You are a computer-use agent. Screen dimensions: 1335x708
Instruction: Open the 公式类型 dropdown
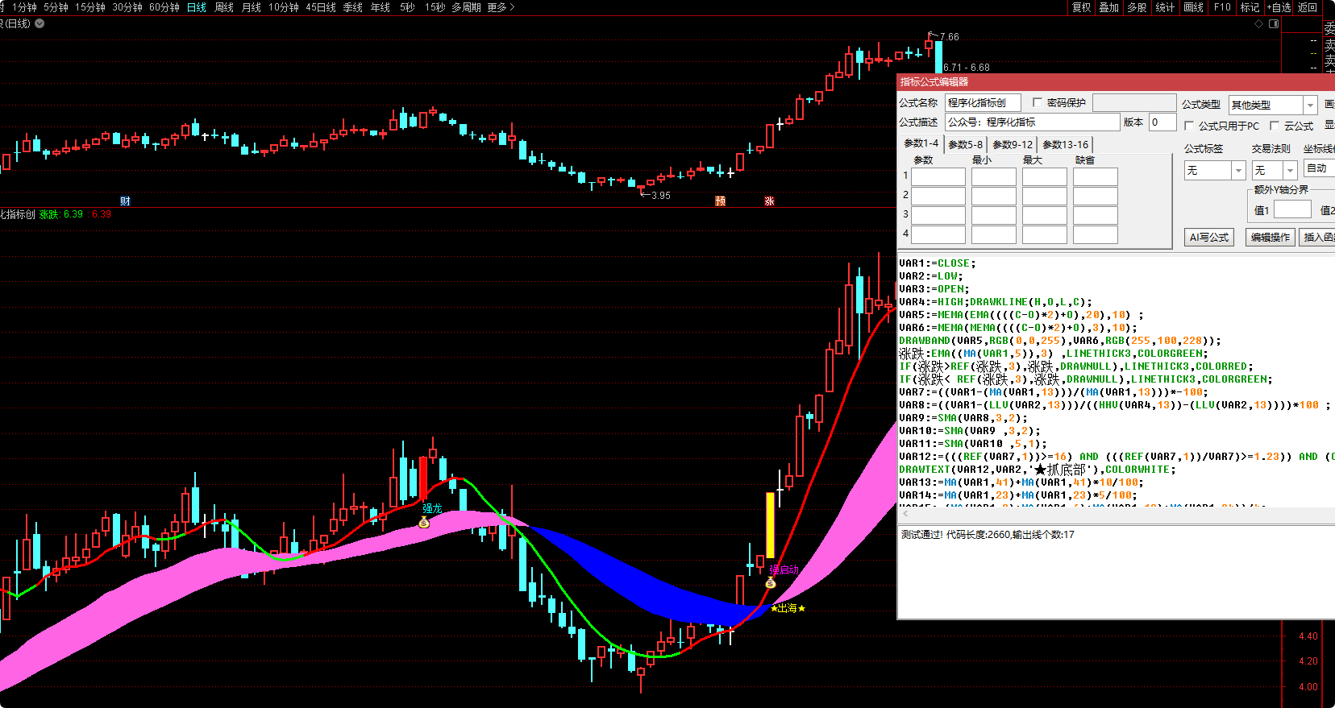[x=1310, y=106]
